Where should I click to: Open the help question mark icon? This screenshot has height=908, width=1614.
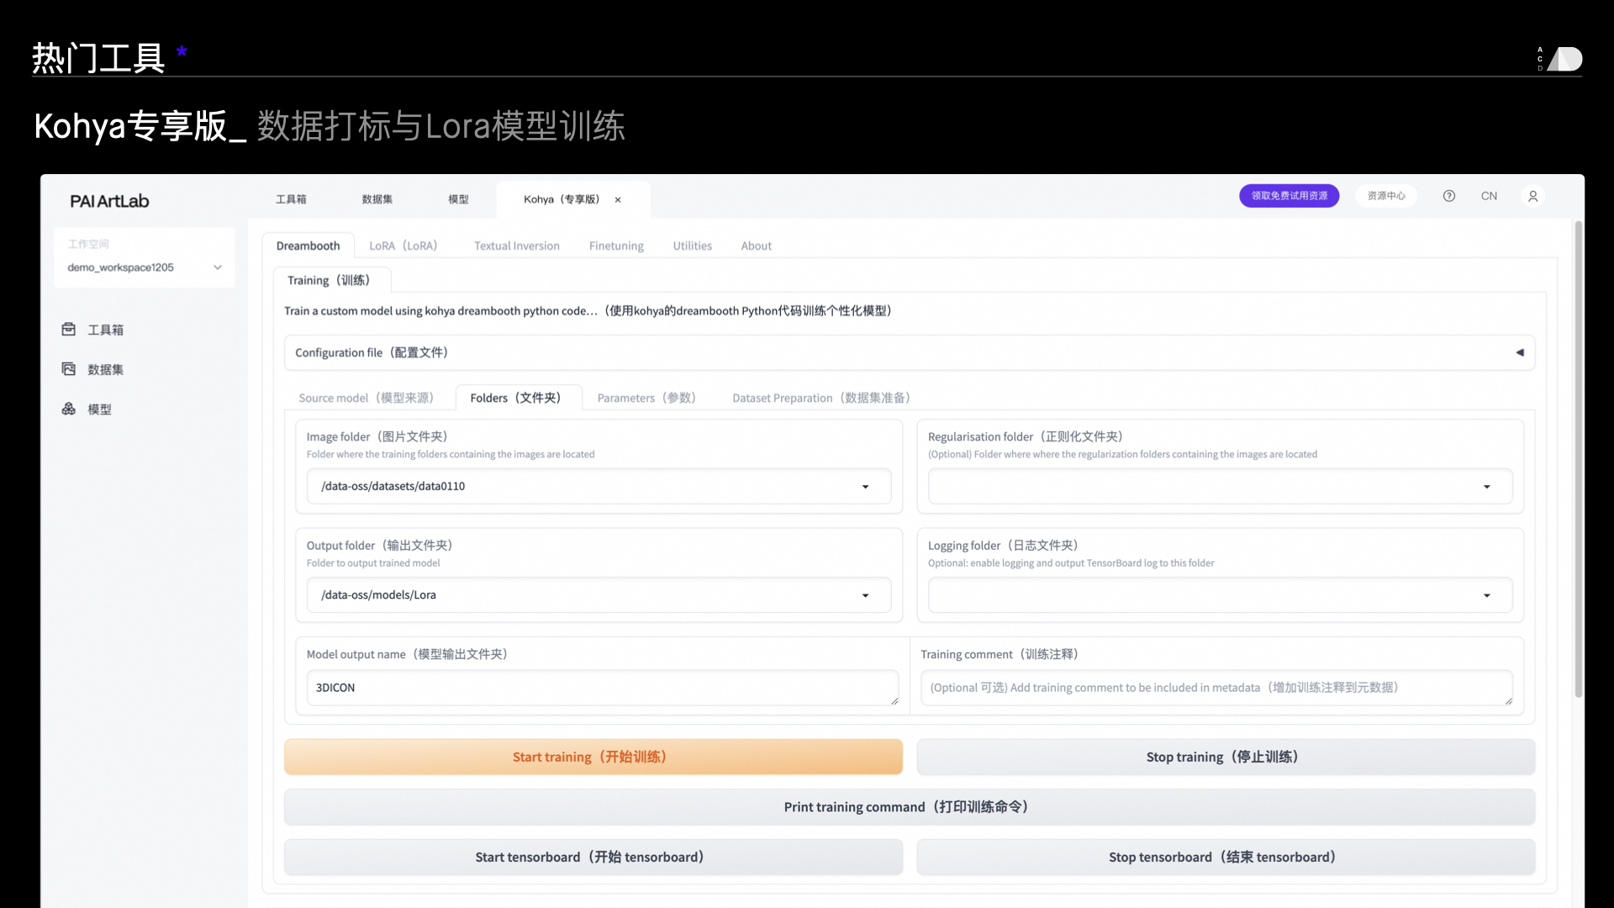1448,196
